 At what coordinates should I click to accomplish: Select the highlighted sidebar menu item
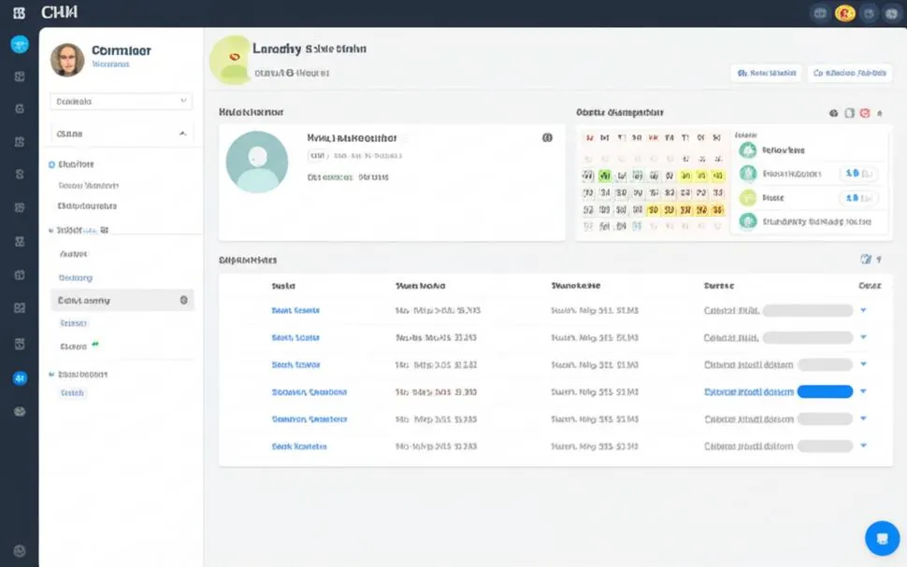click(122, 300)
